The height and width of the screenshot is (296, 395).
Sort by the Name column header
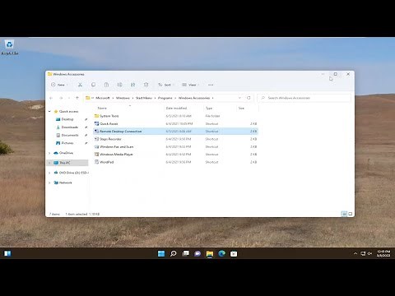[102, 108]
